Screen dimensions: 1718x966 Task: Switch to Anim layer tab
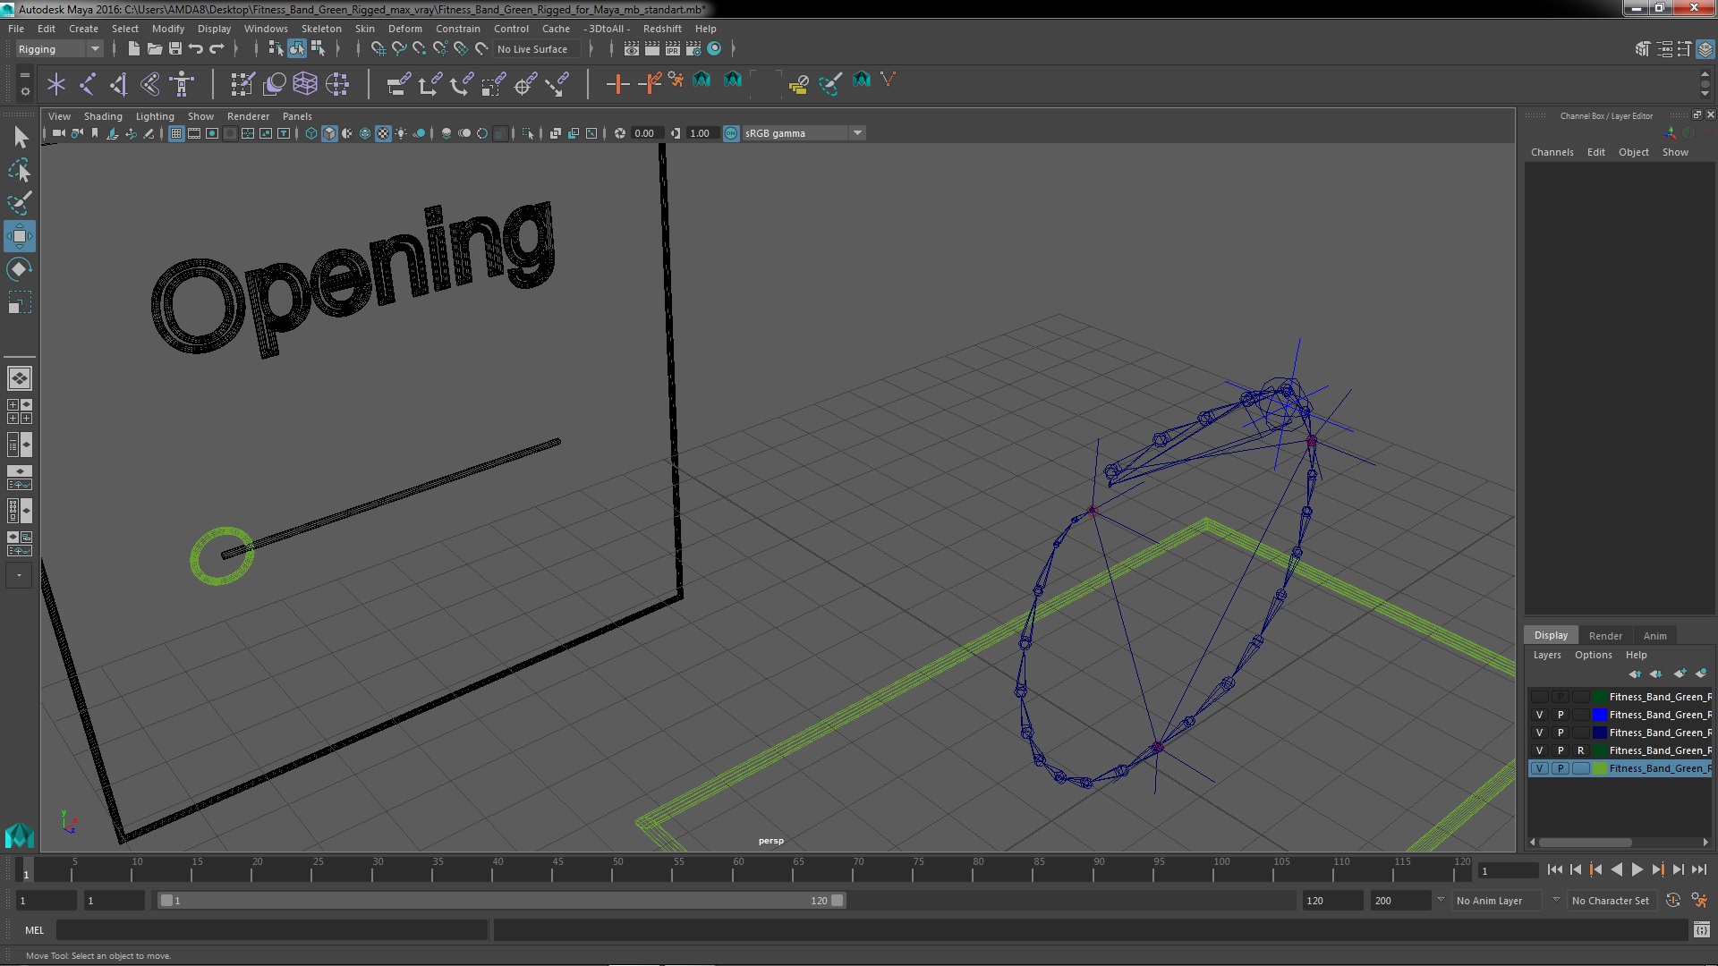point(1654,636)
